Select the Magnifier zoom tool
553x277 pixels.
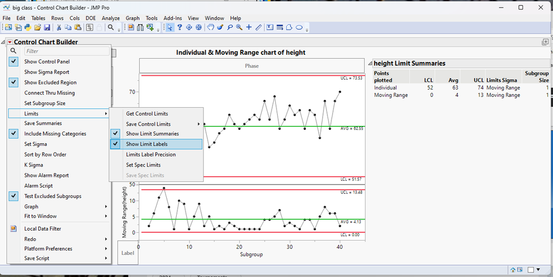tap(239, 28)
